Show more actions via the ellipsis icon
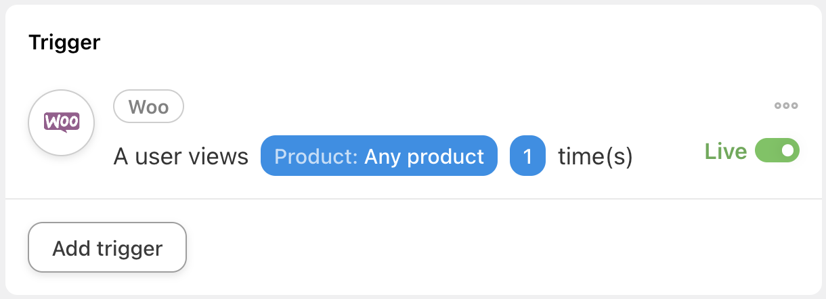 coord(786,106)
